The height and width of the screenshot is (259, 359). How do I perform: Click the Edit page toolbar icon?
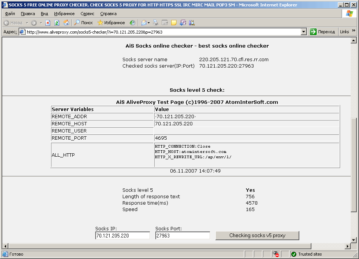click(165, 23)
